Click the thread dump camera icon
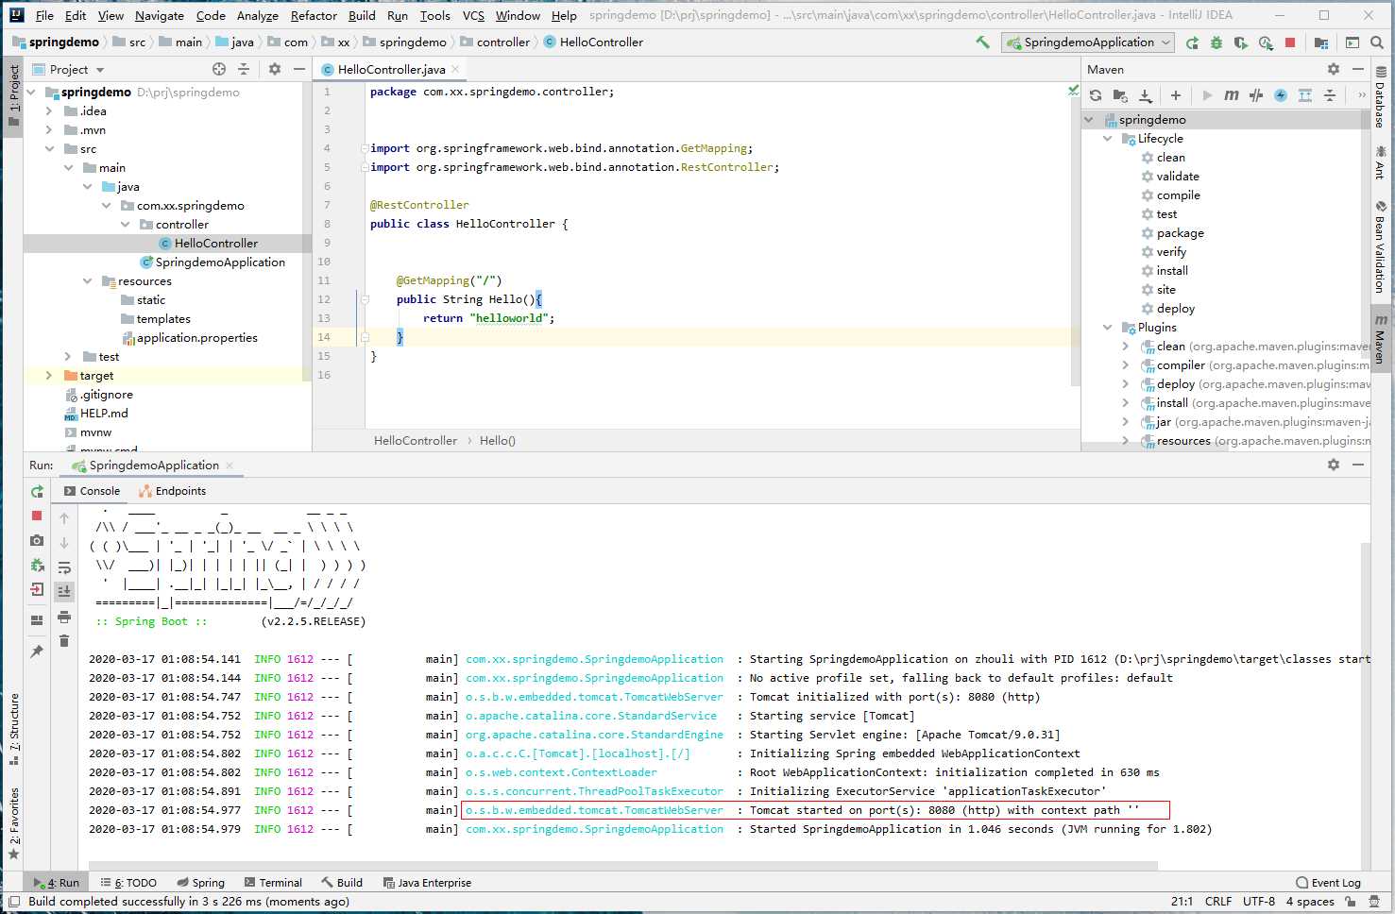The height and width of the screenshot is (914, 1395). [x=37, y=540]
